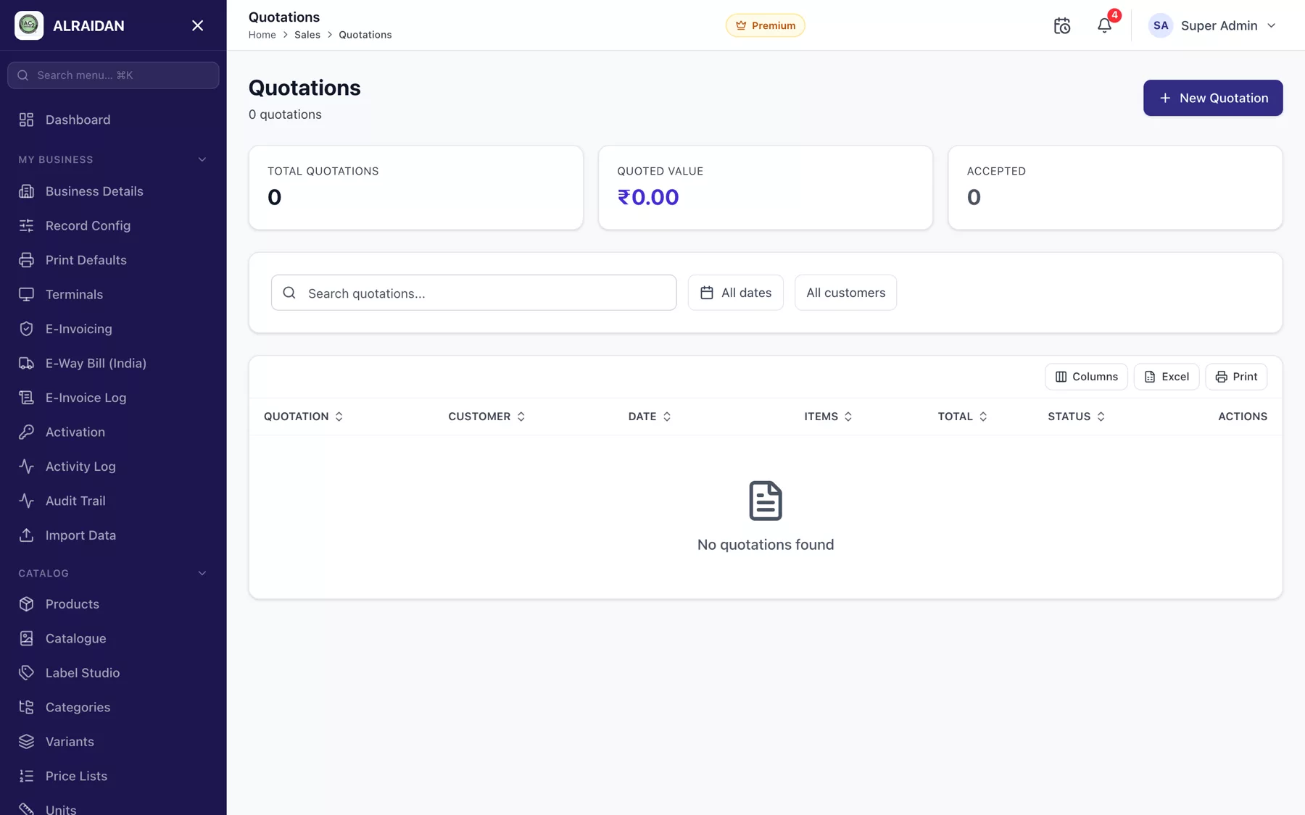Viewport: 1305px width, 815px height.
Task: Focus the Search menu input field
Action: 113,75
